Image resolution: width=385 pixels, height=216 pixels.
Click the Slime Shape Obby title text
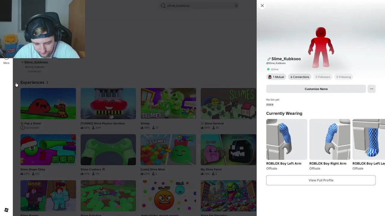[x=33, y=169]
